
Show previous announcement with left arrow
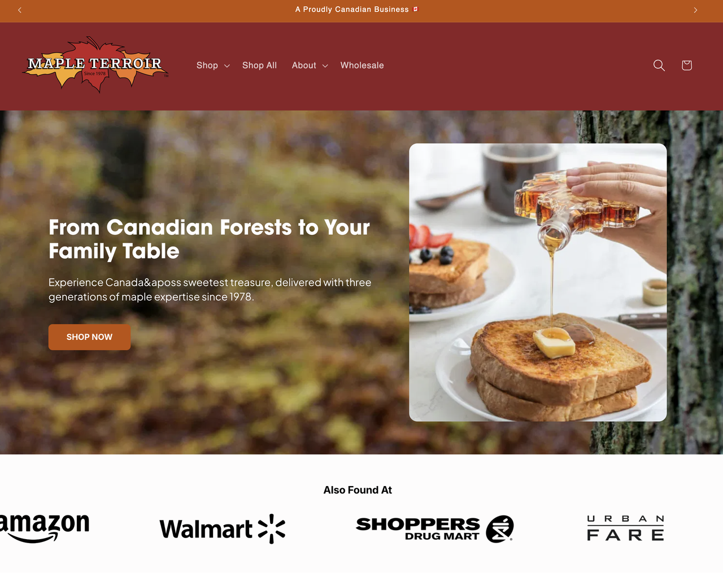click(20, 10)
